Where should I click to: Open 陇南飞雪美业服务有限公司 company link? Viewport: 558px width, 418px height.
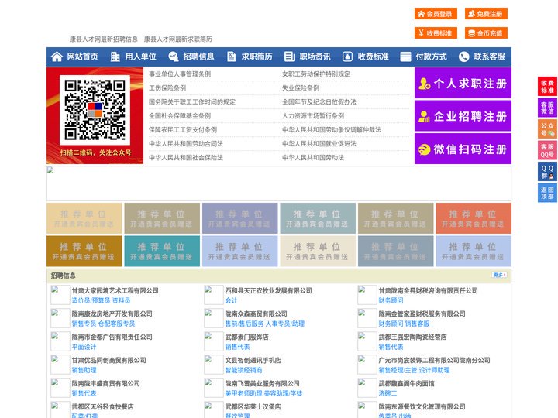(x=262, y=383)
